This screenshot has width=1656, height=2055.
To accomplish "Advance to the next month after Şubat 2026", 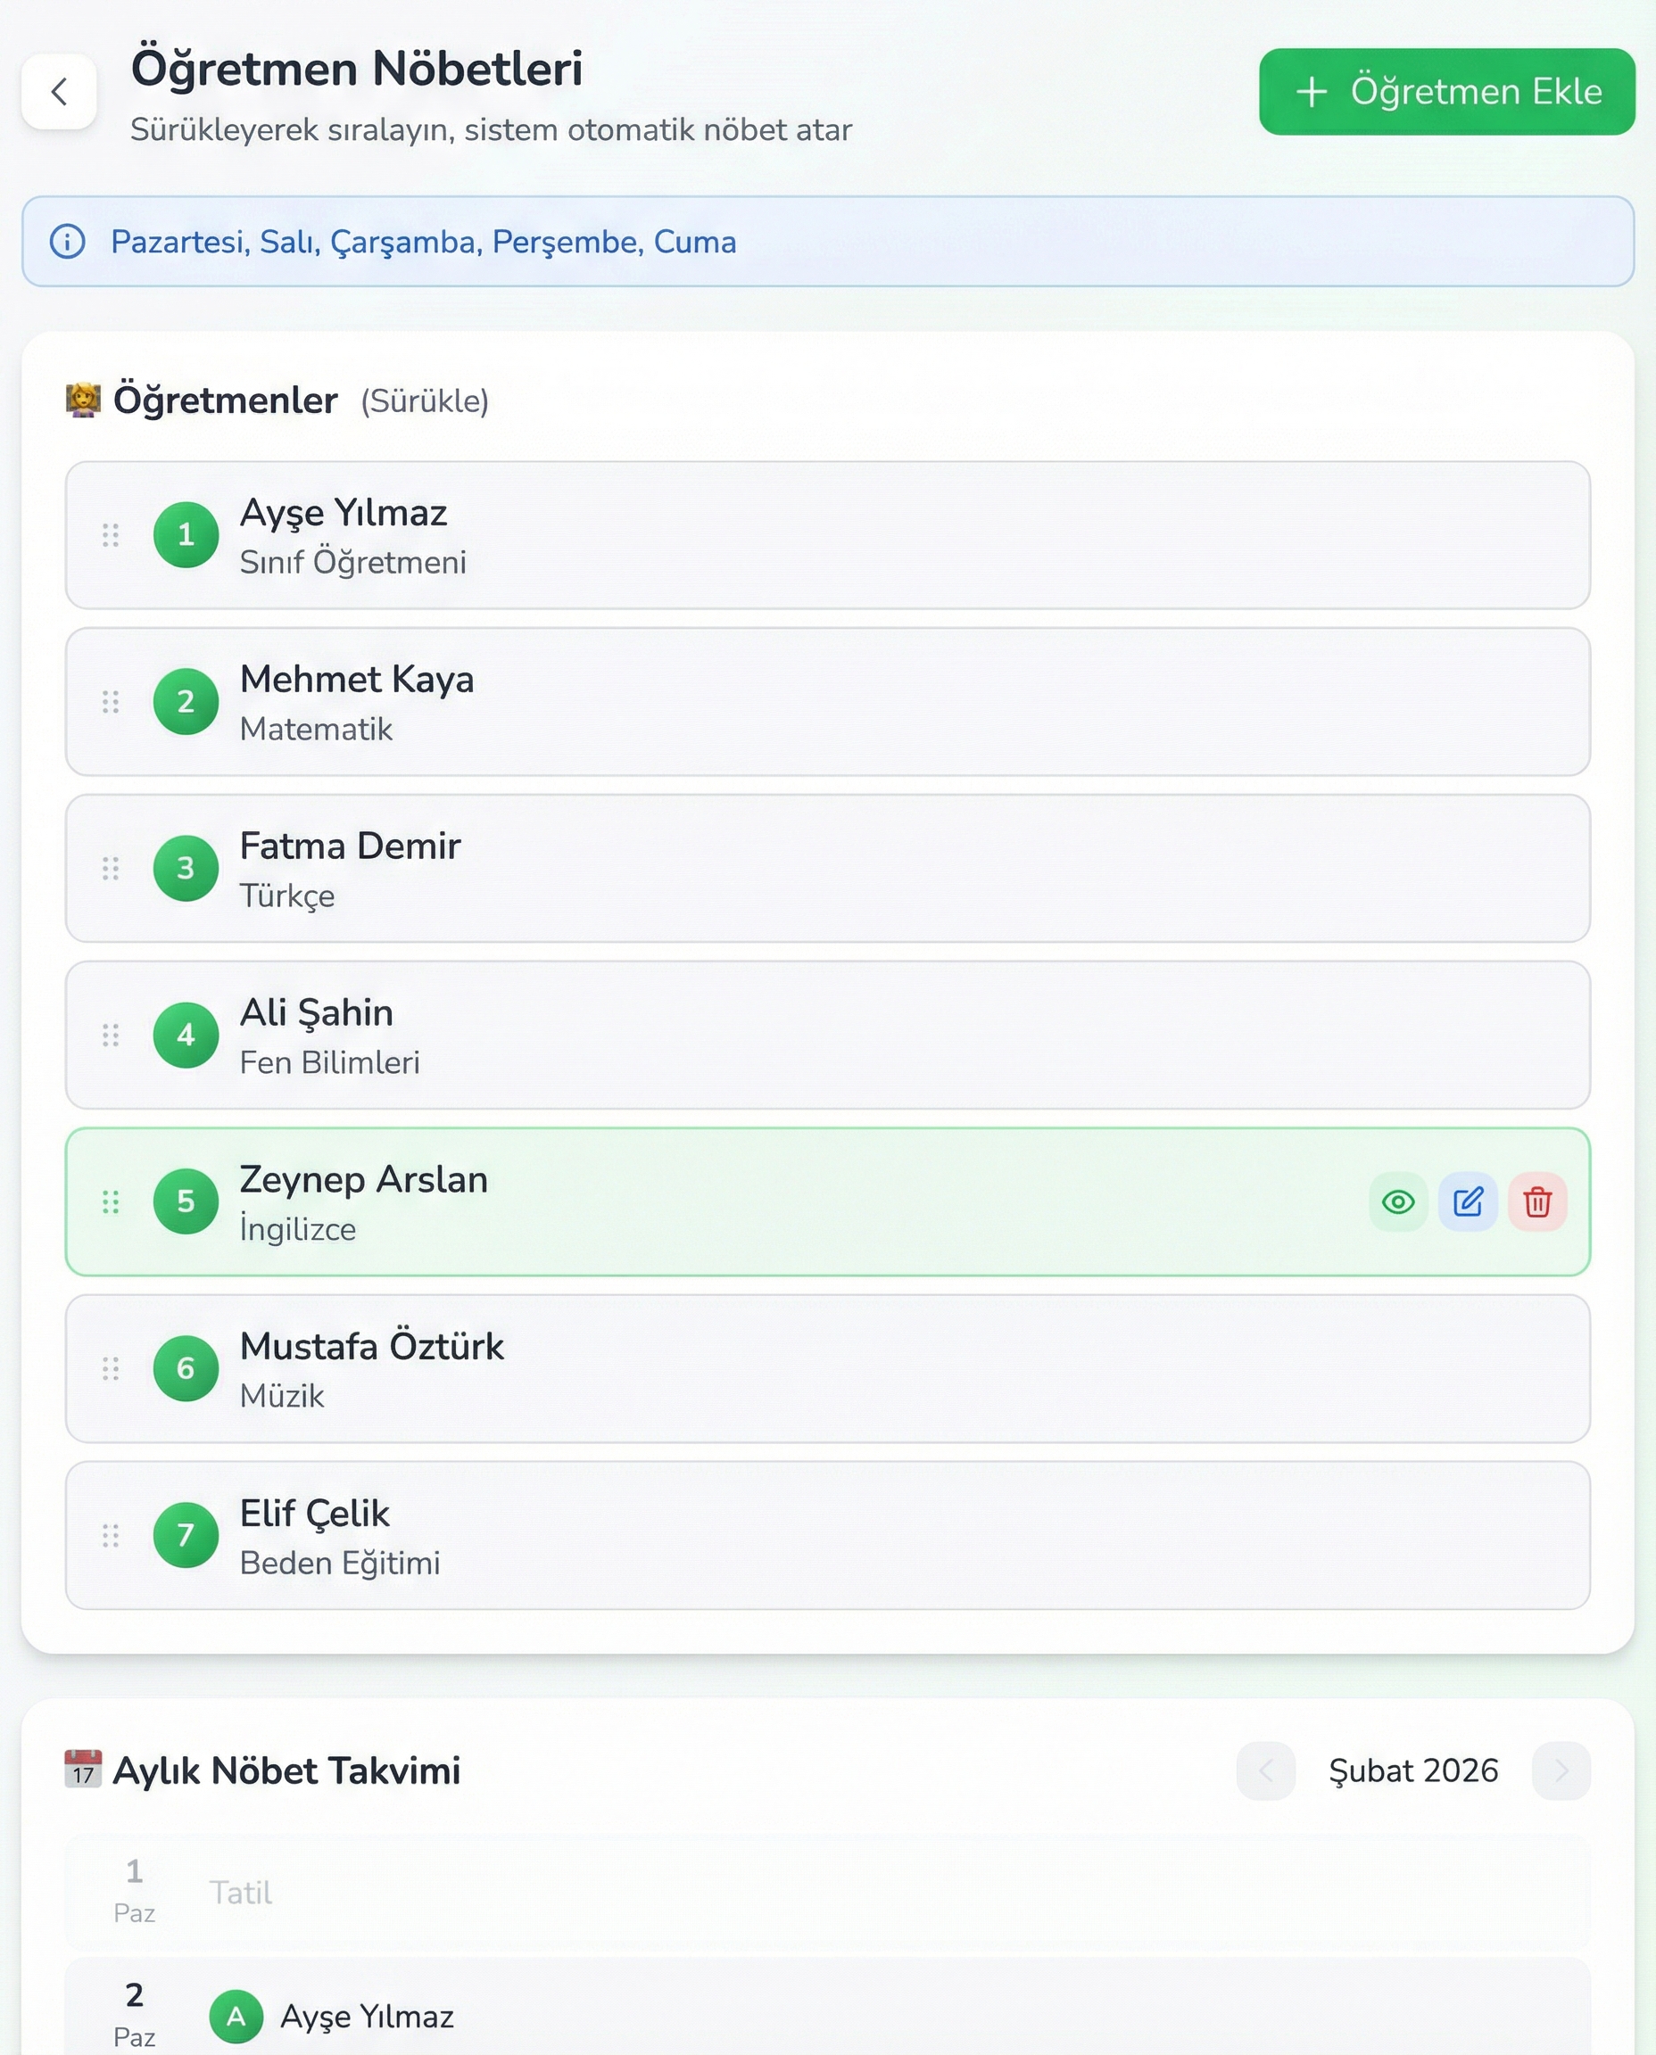I will (1561, 1770).
